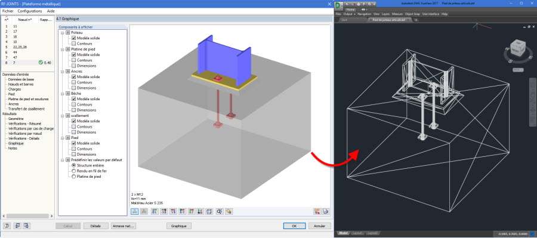
Task: Click the Détails button
Action: pos(95,226)
